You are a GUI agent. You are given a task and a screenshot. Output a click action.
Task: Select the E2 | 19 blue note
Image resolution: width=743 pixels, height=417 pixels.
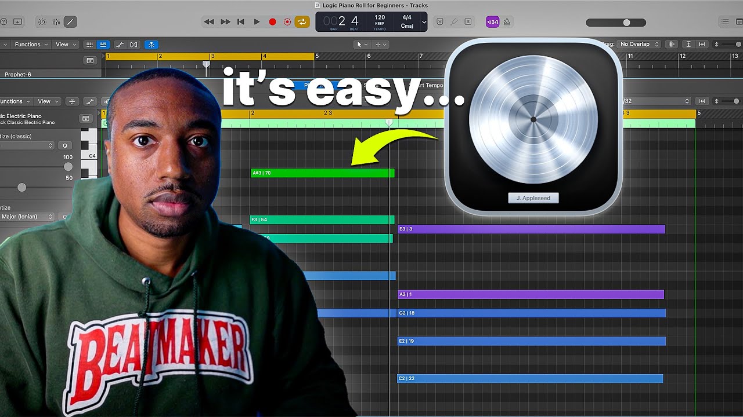[531, 341]
